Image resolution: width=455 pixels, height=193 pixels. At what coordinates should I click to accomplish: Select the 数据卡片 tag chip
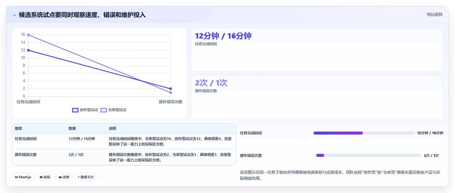click(x=86, y=177)
